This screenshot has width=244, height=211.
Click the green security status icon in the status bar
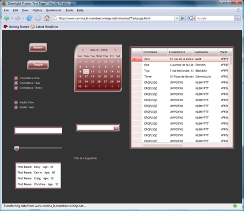(235, 206)
